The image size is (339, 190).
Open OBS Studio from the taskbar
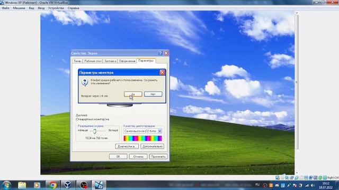84,185
